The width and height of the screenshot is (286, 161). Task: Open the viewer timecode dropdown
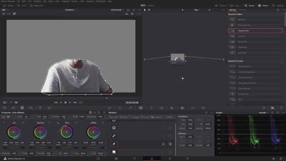pos(123,10)
